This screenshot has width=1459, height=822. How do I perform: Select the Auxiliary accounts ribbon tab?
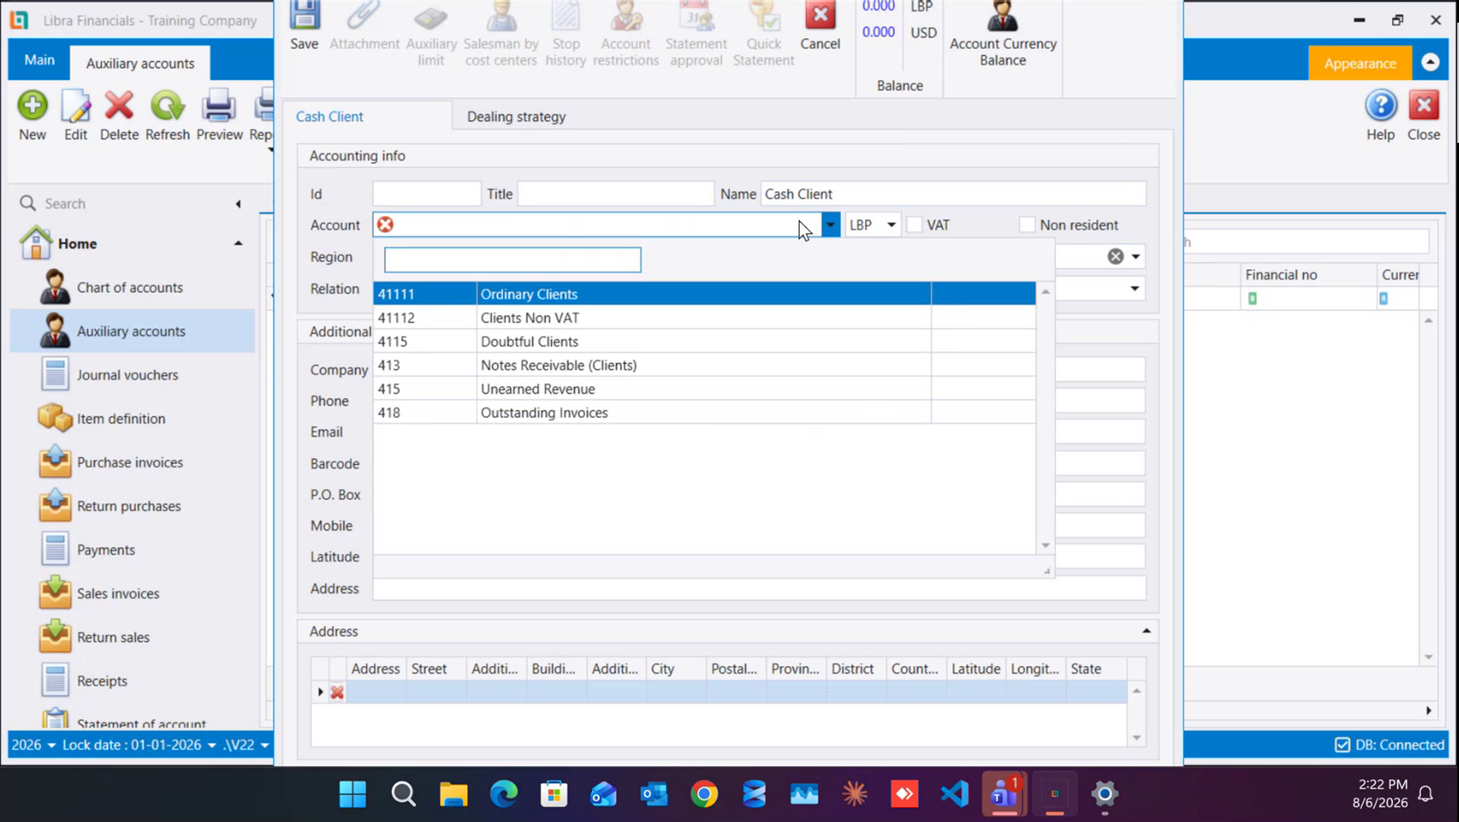(x=140, y=63)
